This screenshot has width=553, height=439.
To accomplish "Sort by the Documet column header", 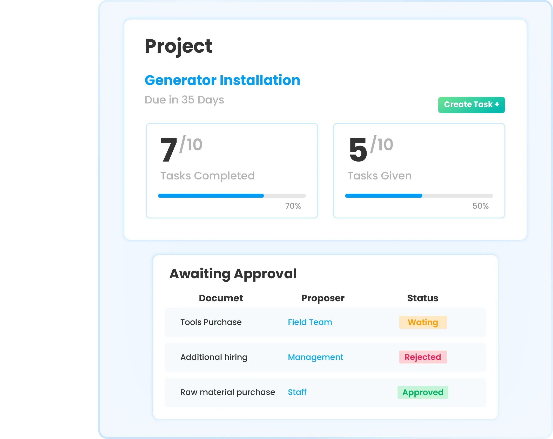I will (x=221, y=298).
